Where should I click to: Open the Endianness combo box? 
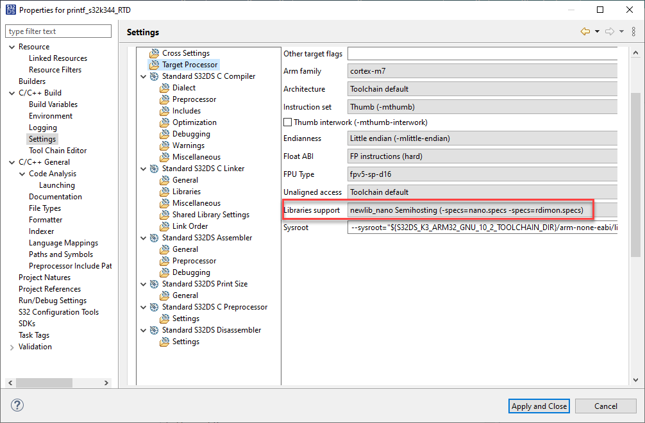pyautogui.click(x=482, y=138)
